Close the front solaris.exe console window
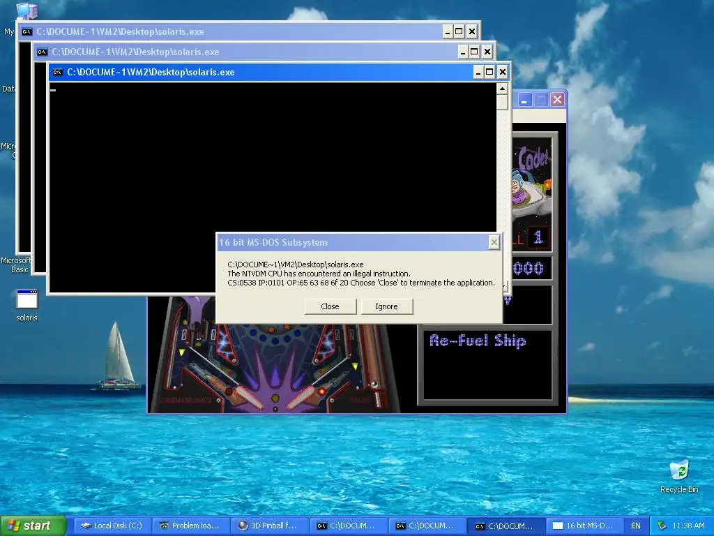Viewport: 714px width, 536px height. coord(503,72)
